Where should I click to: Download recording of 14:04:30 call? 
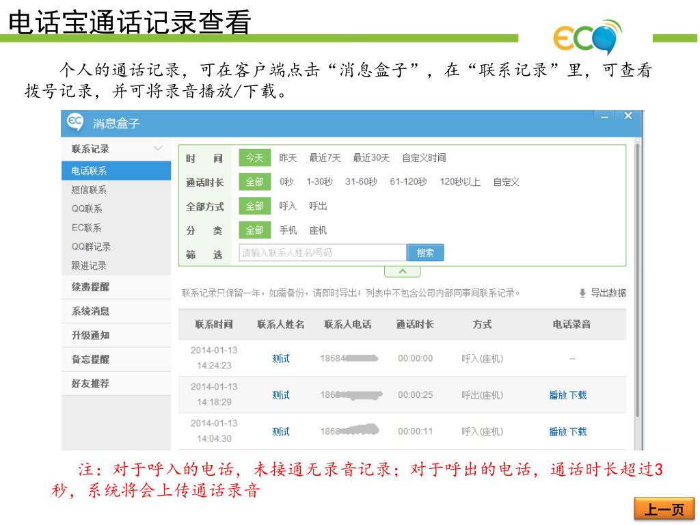pos(578,432)
